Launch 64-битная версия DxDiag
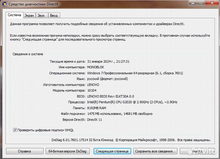The image size is (220, 159). 68,151
